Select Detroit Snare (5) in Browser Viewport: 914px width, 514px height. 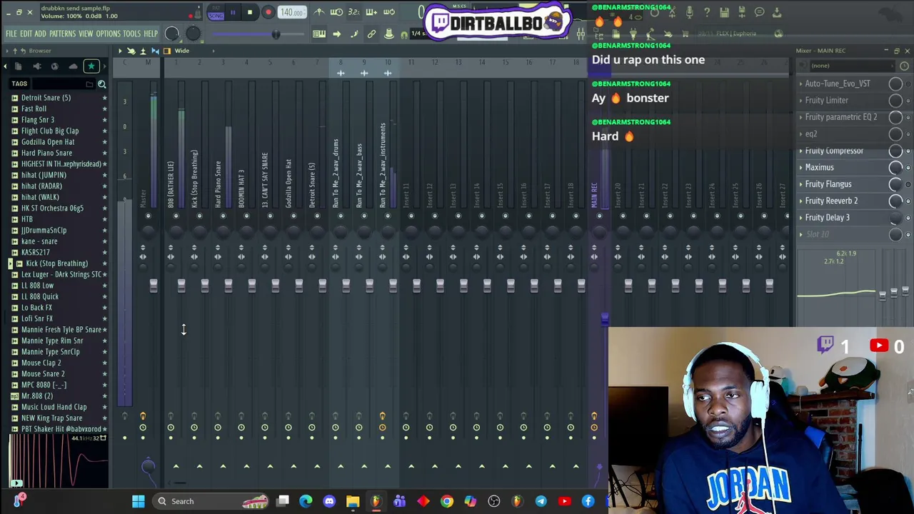click(46, 98)
